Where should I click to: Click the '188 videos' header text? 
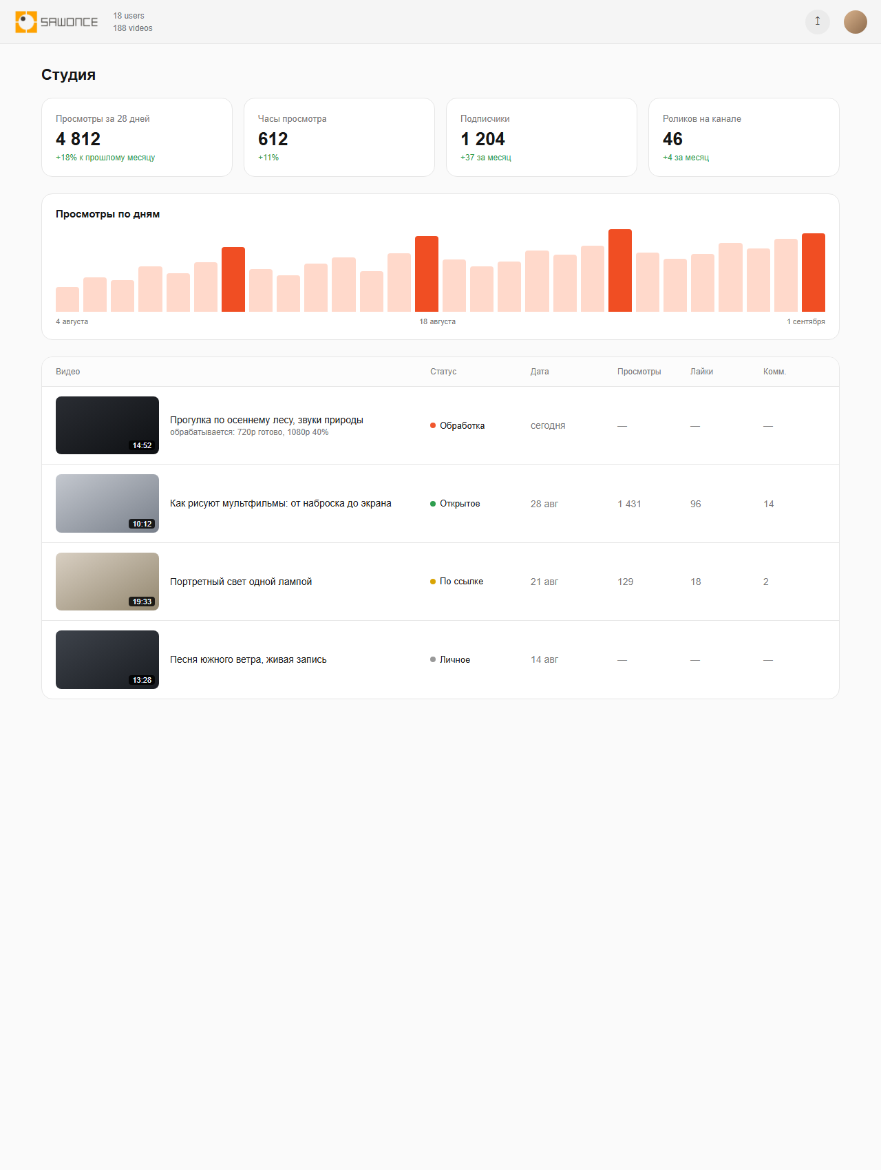(x=133, y=28)
